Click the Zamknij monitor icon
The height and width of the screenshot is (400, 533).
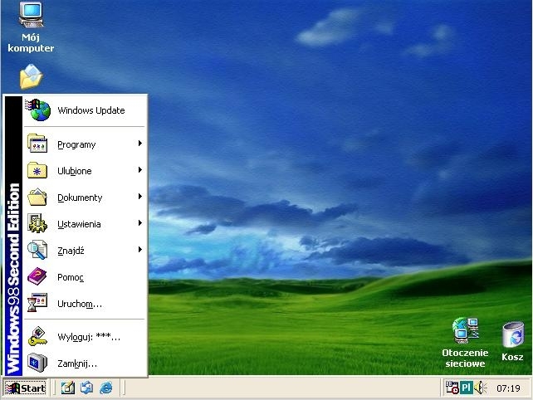37,363
